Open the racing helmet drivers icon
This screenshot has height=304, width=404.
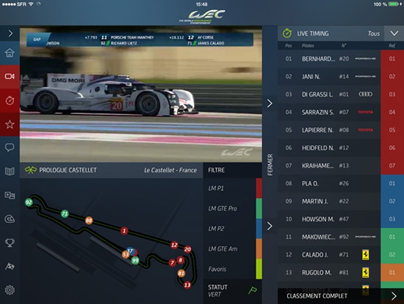(10, 219)
